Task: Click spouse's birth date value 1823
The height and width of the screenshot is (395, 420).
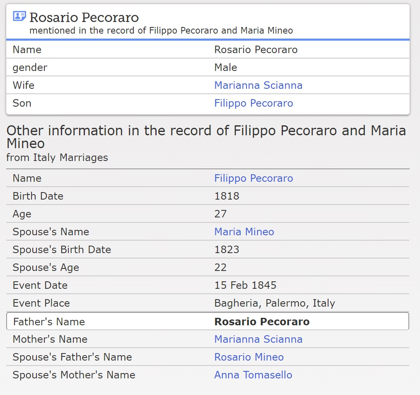Action: click(227, 250)
